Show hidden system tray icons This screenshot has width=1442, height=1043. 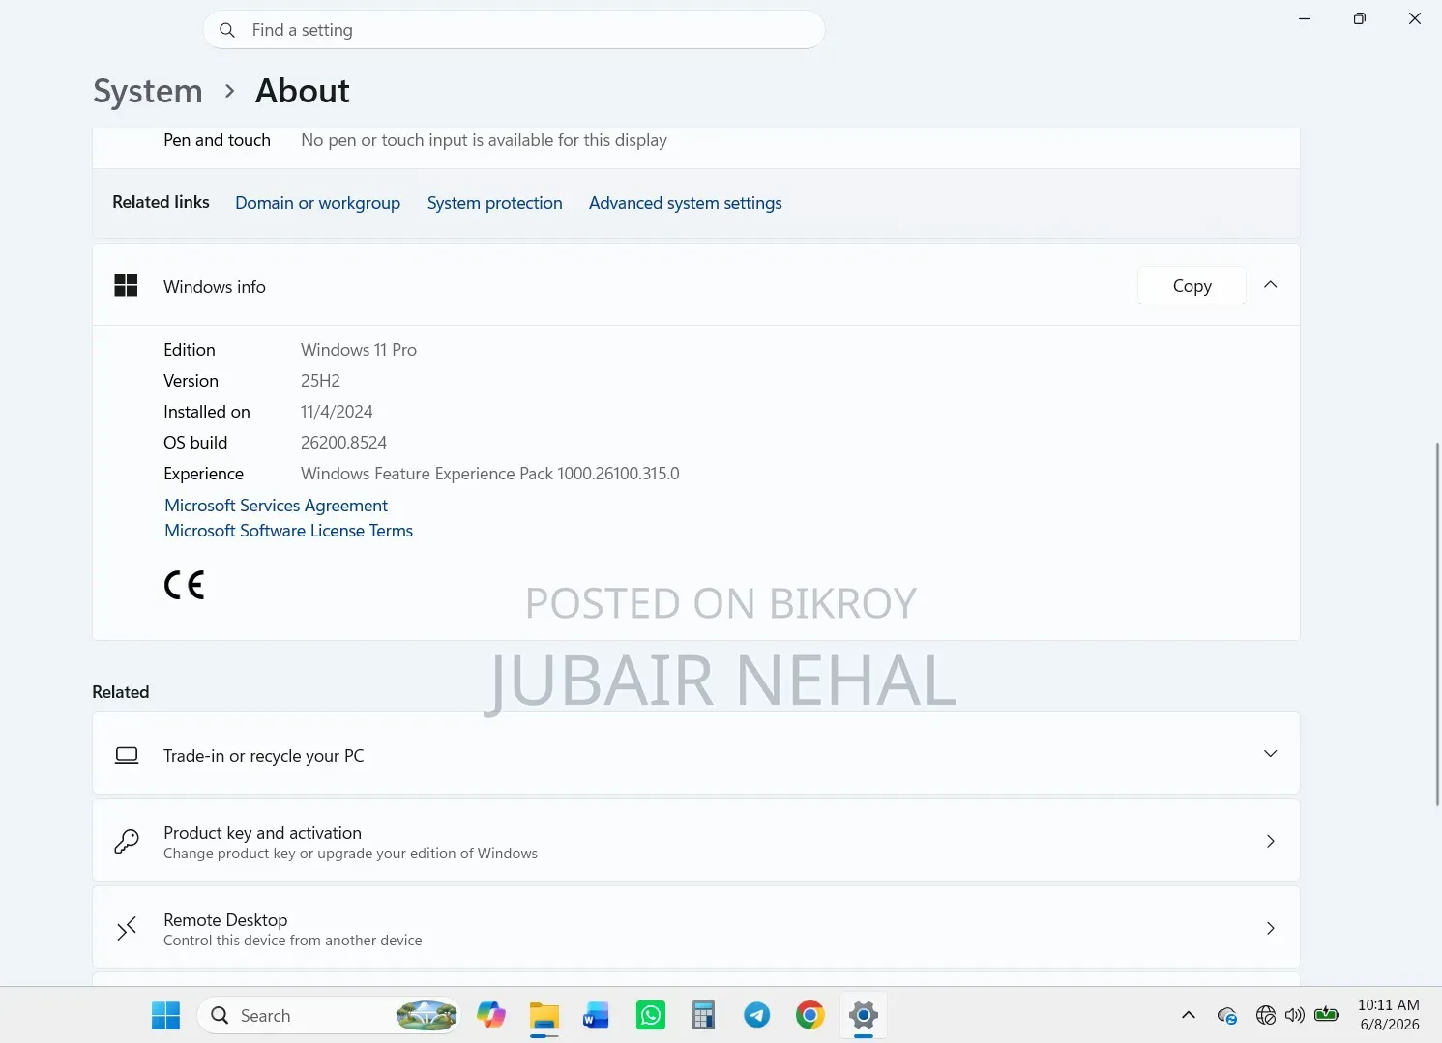click(x=1189, y=1015)
